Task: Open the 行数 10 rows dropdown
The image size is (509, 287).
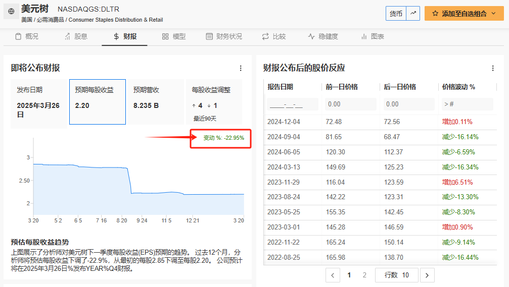Action: (x=396, y=275)
